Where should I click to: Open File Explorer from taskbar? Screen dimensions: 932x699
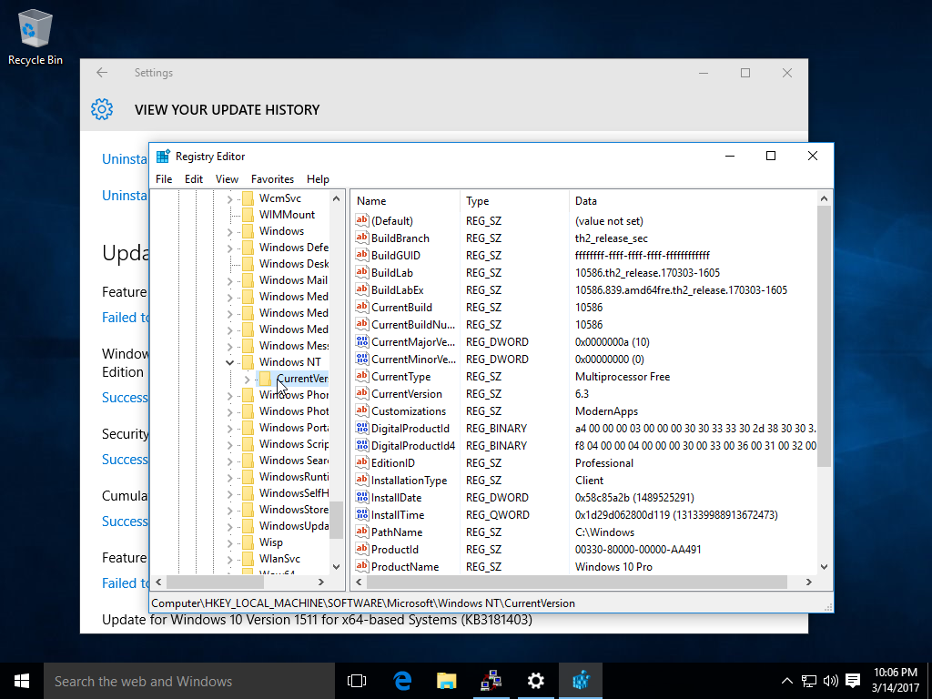(x=446, y=681)
